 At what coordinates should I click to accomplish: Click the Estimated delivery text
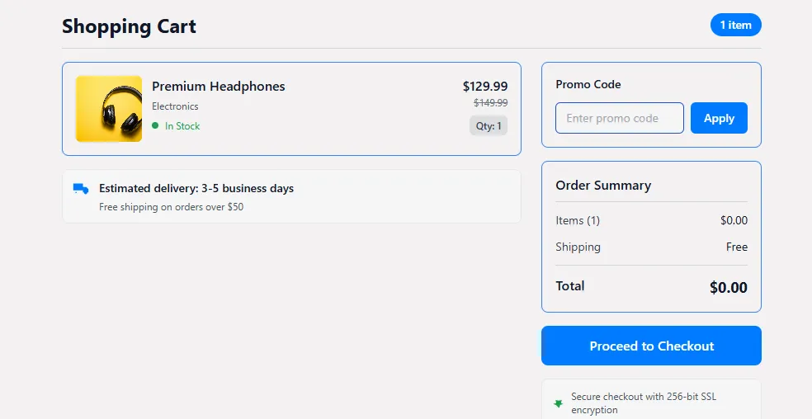click(x=196, y=189)
